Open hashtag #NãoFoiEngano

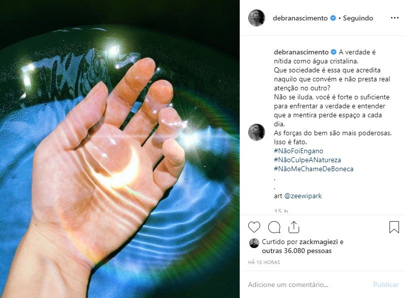coord(299,151)
